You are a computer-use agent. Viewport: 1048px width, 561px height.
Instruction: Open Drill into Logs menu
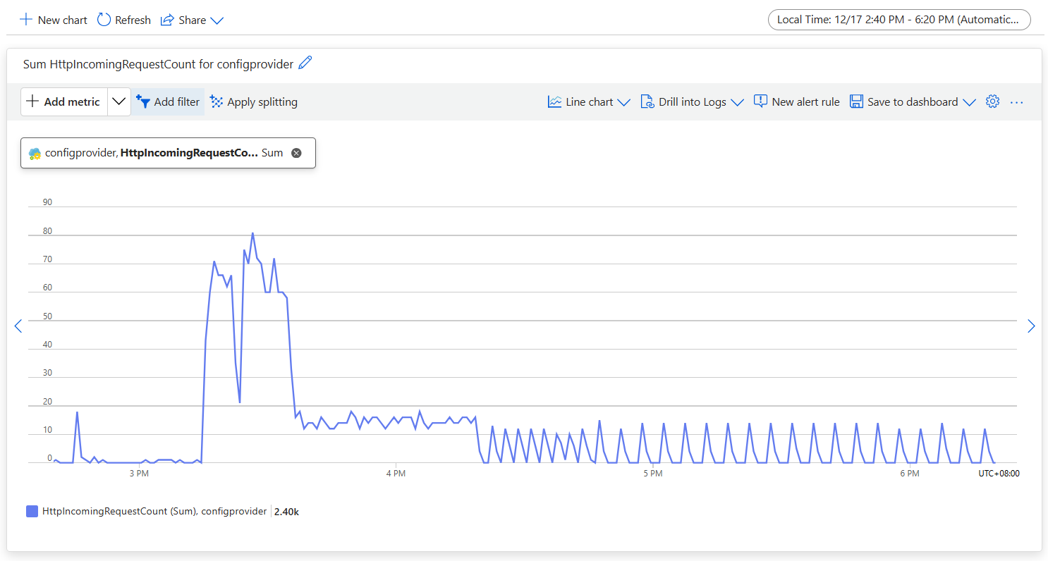coord(692,101)
